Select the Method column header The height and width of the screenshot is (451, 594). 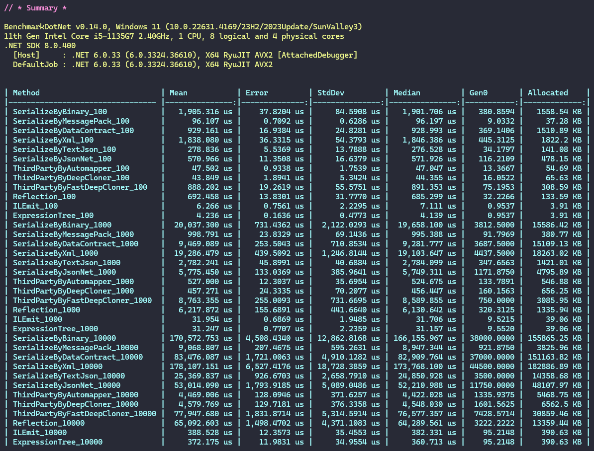point(26,93)
